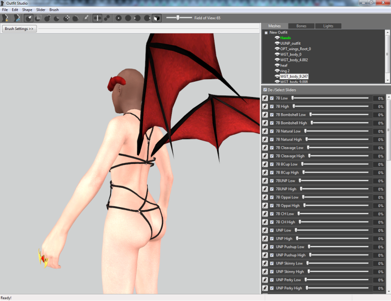This screenshot has width=391, height=301.
Task: Activate the Select tool arrow icon
Action: 29,18
